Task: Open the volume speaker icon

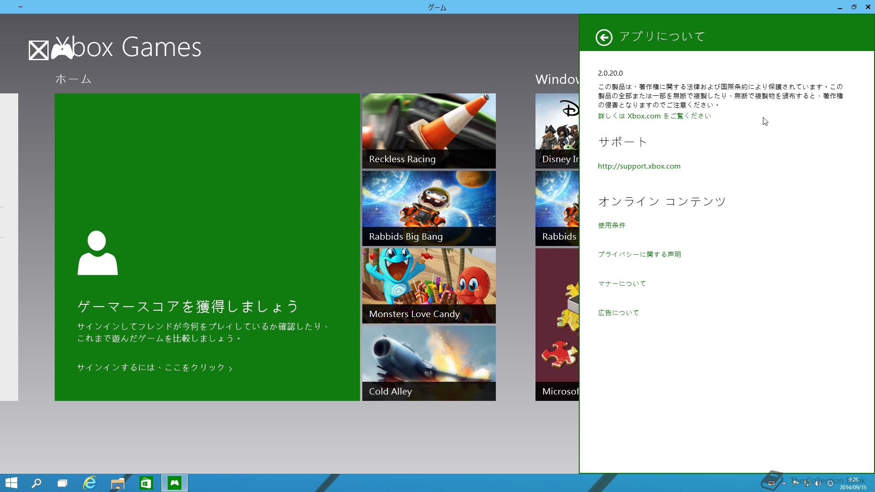Action: pyautogui.click(x=818, y=483)
